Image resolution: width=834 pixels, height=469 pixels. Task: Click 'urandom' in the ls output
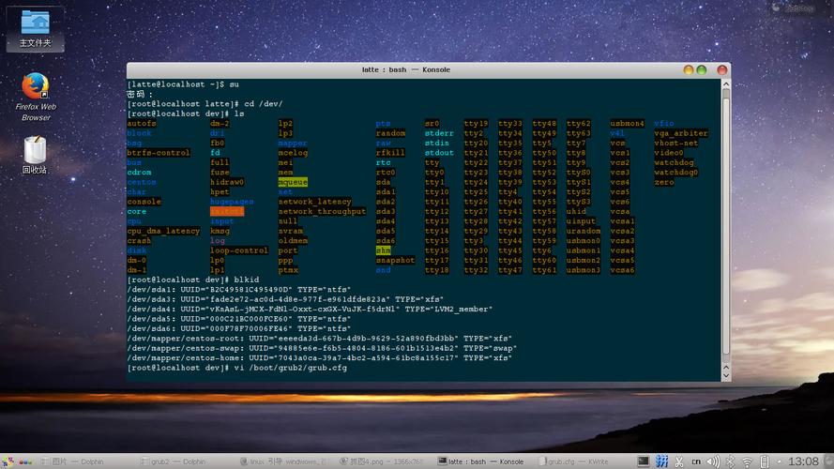(584, 231)
